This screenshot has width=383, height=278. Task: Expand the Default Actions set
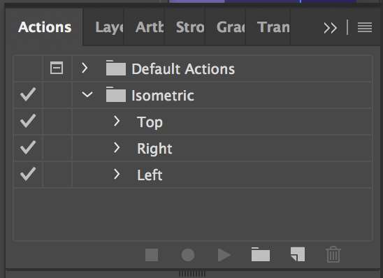coord(85,68)
